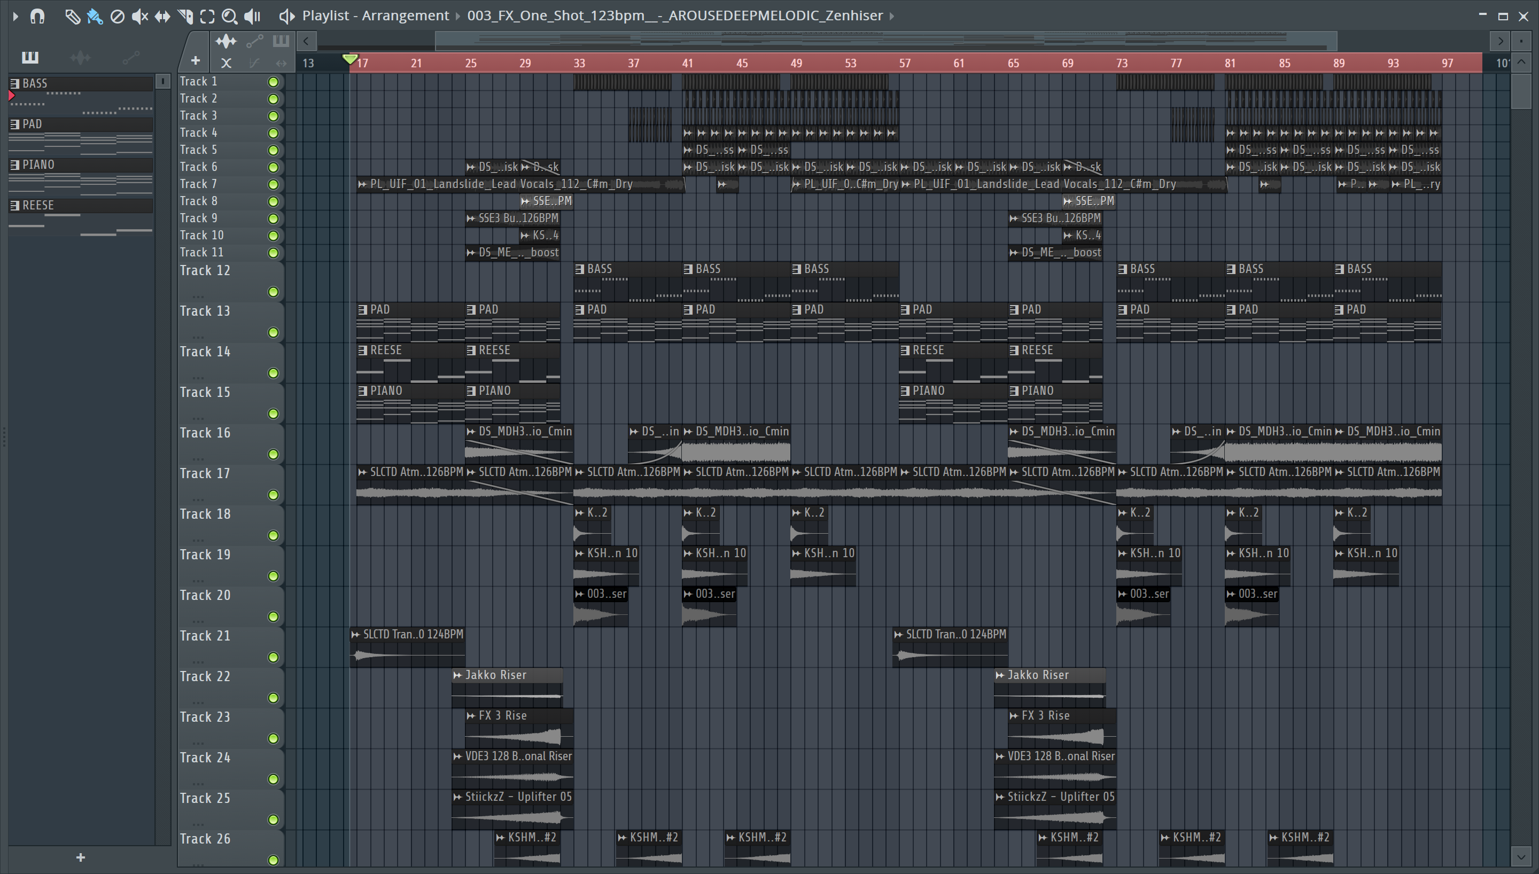This screenshot has width=1539, height=874.
Task: Mute Track 25 with its green light
Action: coord(273,820)
